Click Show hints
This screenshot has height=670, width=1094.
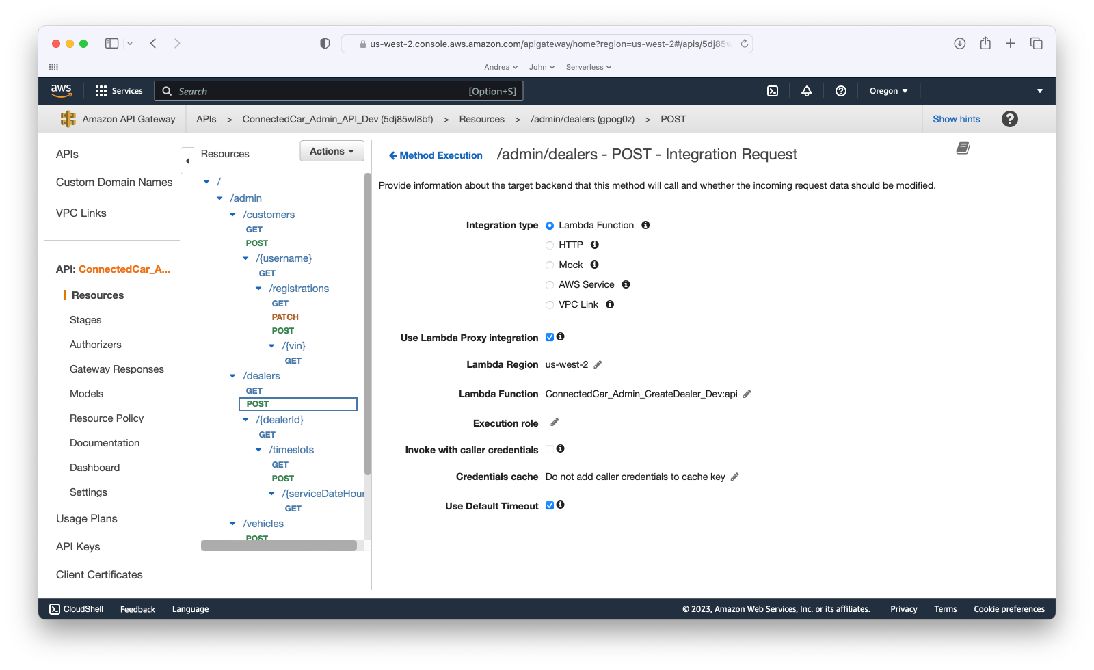coord(957,119)
